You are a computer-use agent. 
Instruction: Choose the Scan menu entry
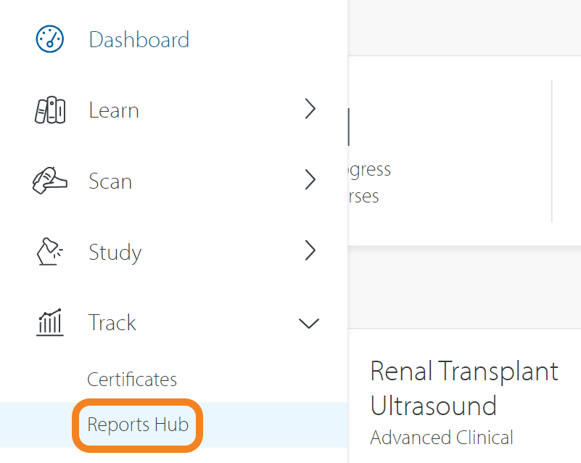pos(110,181)
